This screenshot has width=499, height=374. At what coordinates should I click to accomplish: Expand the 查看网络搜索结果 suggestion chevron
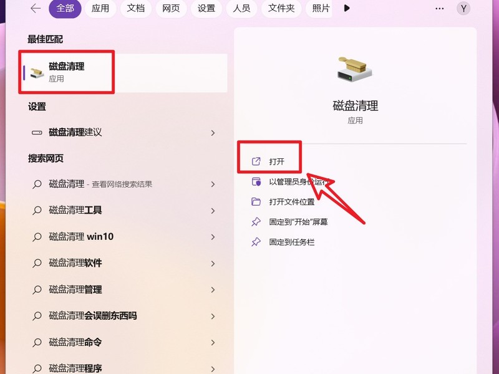pyautogui.click(x=213, y=185)
